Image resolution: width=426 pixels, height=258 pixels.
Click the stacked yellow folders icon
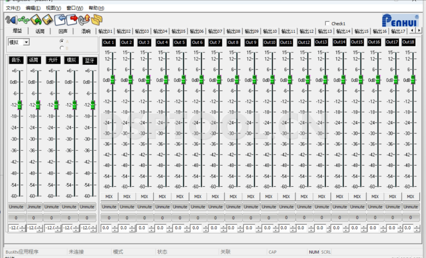click(96, 20)
